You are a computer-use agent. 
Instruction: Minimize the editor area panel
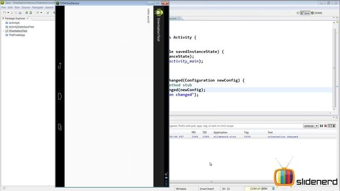coord(334,18)
